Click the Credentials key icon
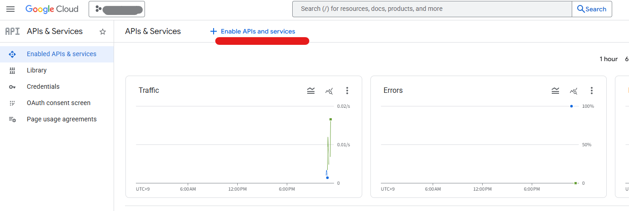629x211 pixels. 12,87
